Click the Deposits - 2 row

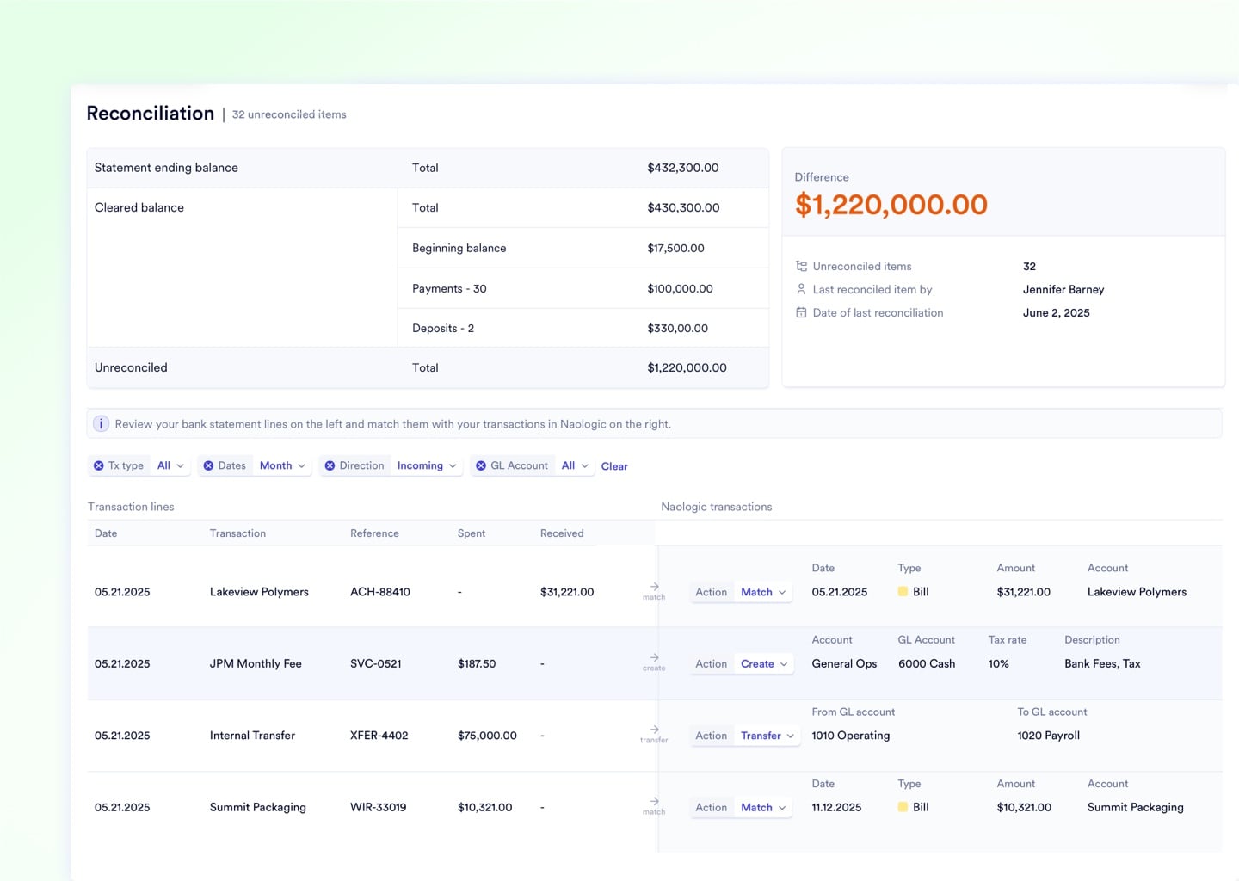pos(583,328)
